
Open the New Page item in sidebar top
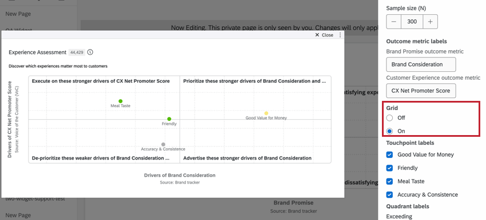point(18,14)
